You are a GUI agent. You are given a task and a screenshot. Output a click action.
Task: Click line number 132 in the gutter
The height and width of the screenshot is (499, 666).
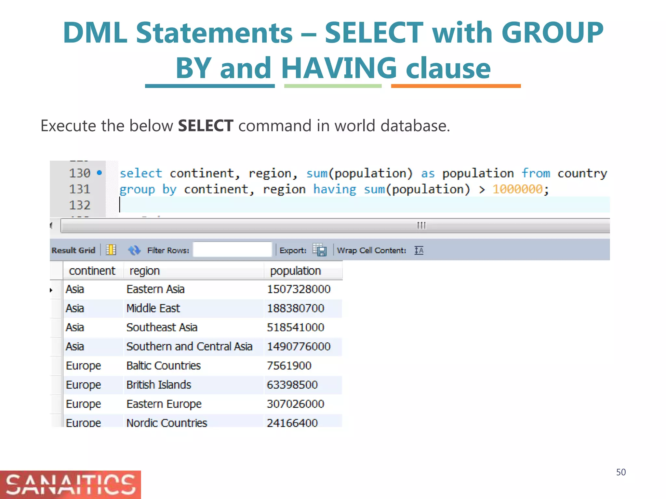pos(79,205)
